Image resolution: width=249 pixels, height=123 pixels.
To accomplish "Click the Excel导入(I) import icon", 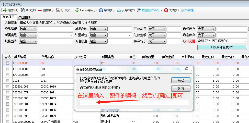I will [x=77, y=10].
